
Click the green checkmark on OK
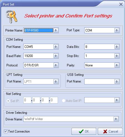81,131
